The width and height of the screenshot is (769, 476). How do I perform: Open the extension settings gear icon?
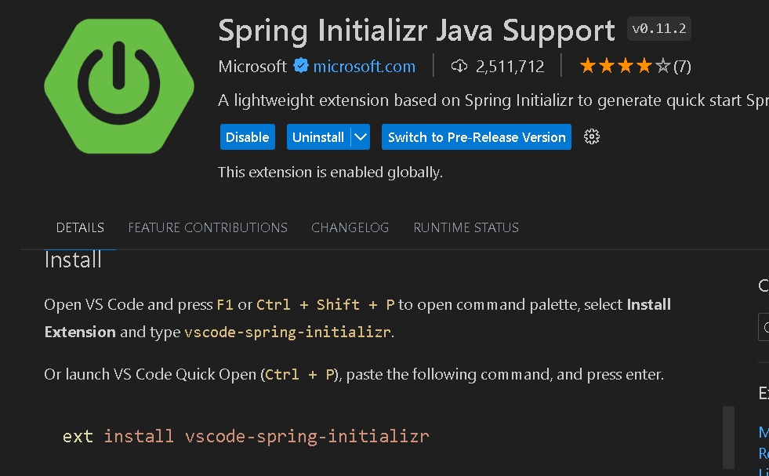pos(592,137)
